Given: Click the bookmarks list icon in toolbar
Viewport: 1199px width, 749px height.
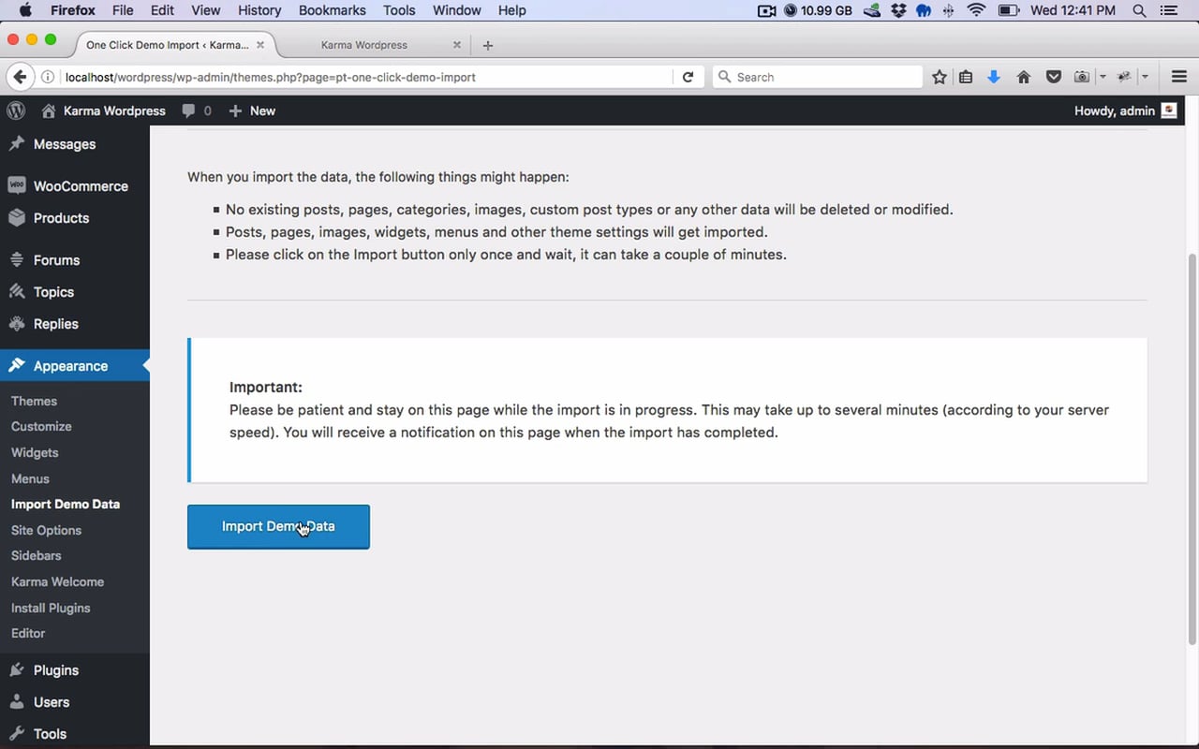Looking at the screenshot, I should coord(966,77).
